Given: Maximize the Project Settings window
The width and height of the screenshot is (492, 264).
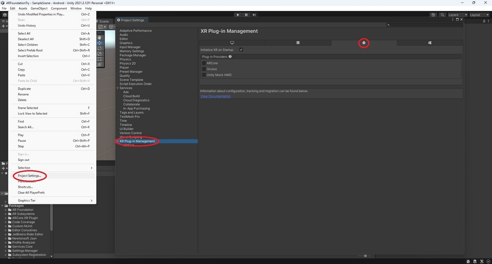Looking at the screenshot, I should point(457,20).
